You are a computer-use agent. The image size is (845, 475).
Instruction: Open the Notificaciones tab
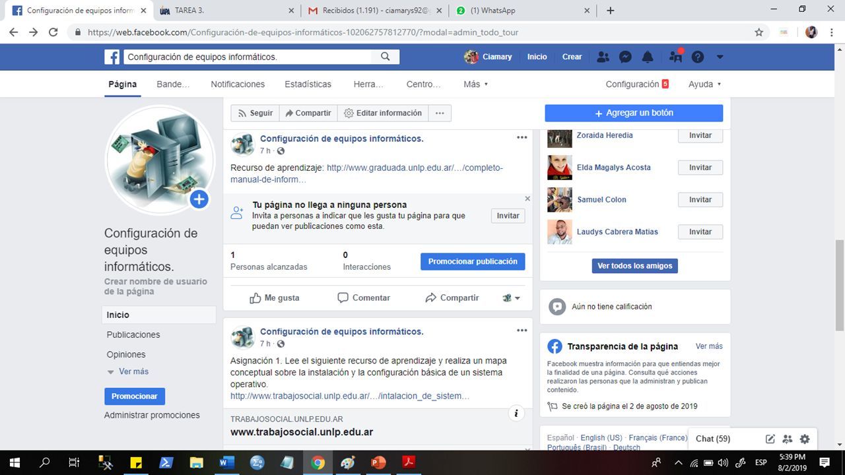click(238, 84)
